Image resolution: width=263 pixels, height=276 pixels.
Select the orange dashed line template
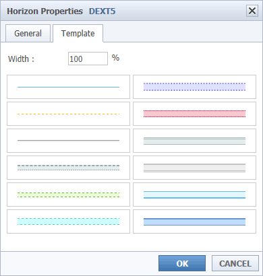(x=68, y=114)
